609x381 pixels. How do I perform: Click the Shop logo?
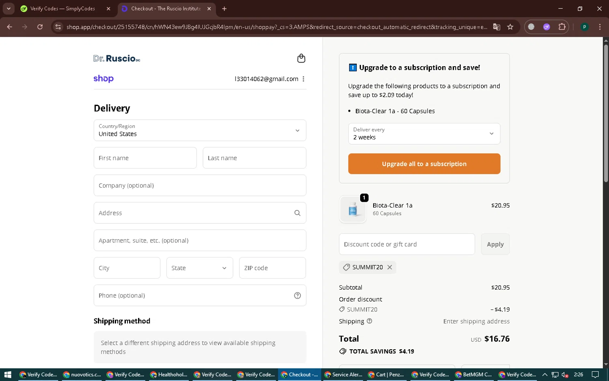(104, 78)
